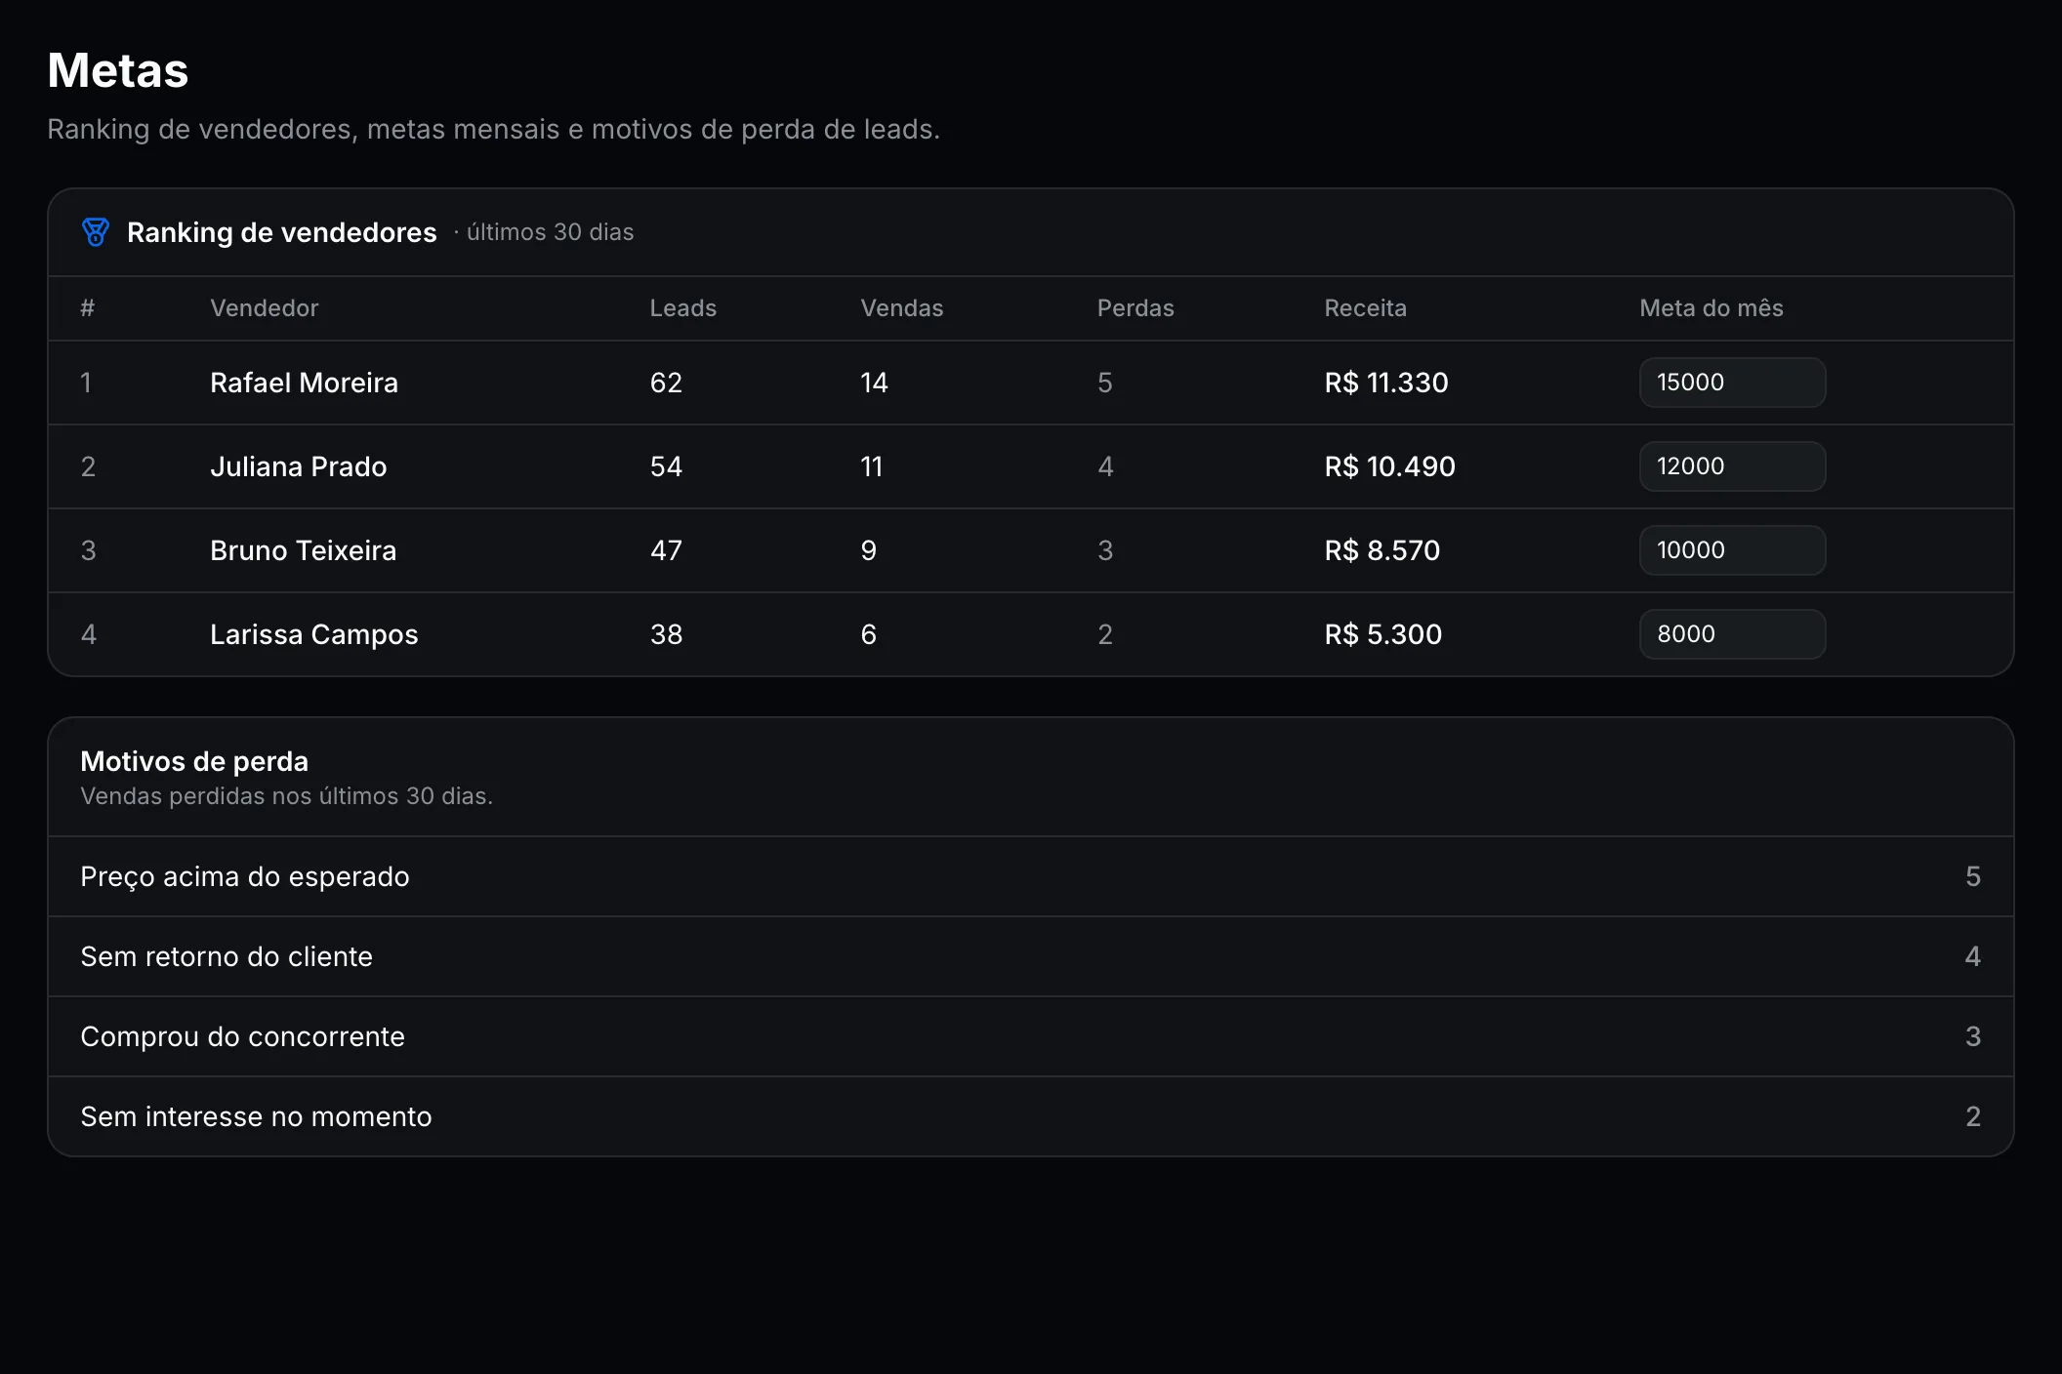Click the últimos 30 dias label
The image size is (2062, 1374).
pos(550,232)
